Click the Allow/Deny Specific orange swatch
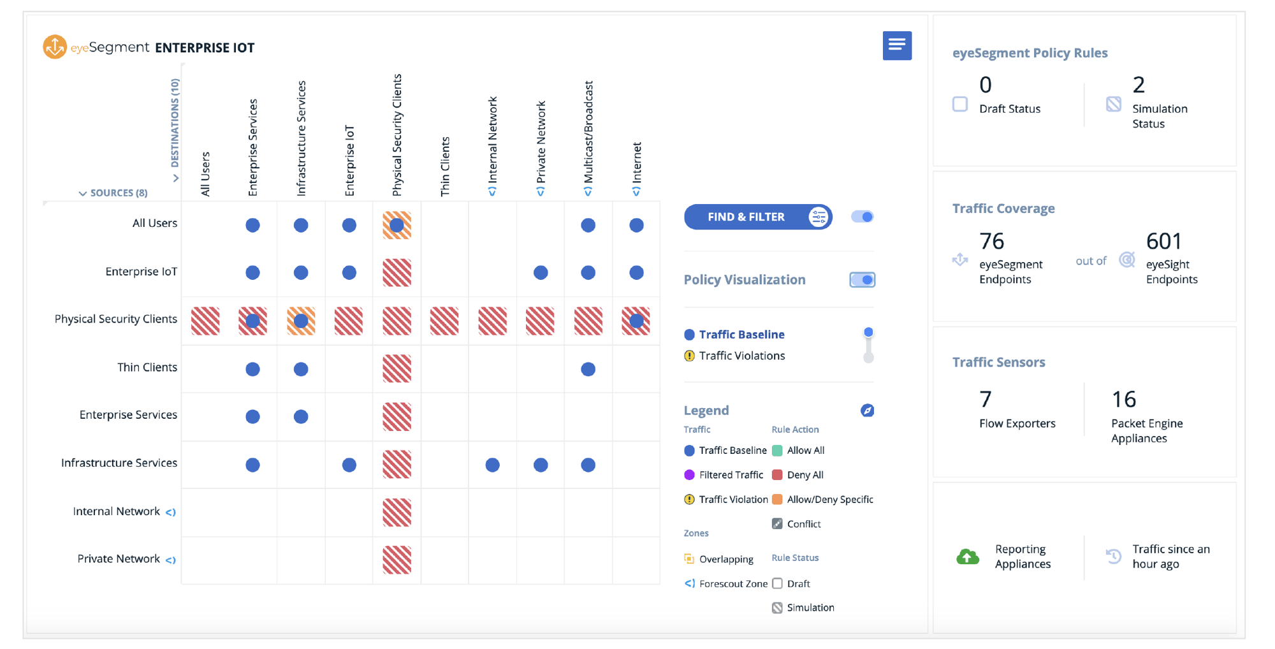1275x649 pixels. pyautogui.click(x=777, y=499)
